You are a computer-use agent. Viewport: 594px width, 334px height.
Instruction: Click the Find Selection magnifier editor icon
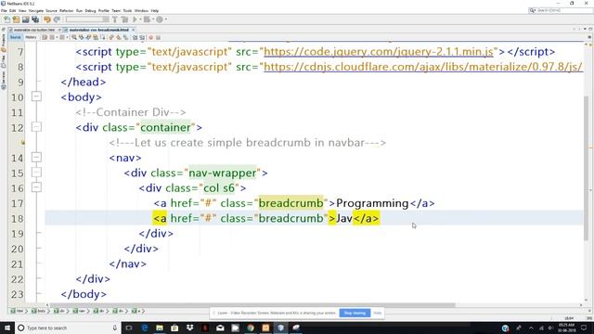coord(74,37)
